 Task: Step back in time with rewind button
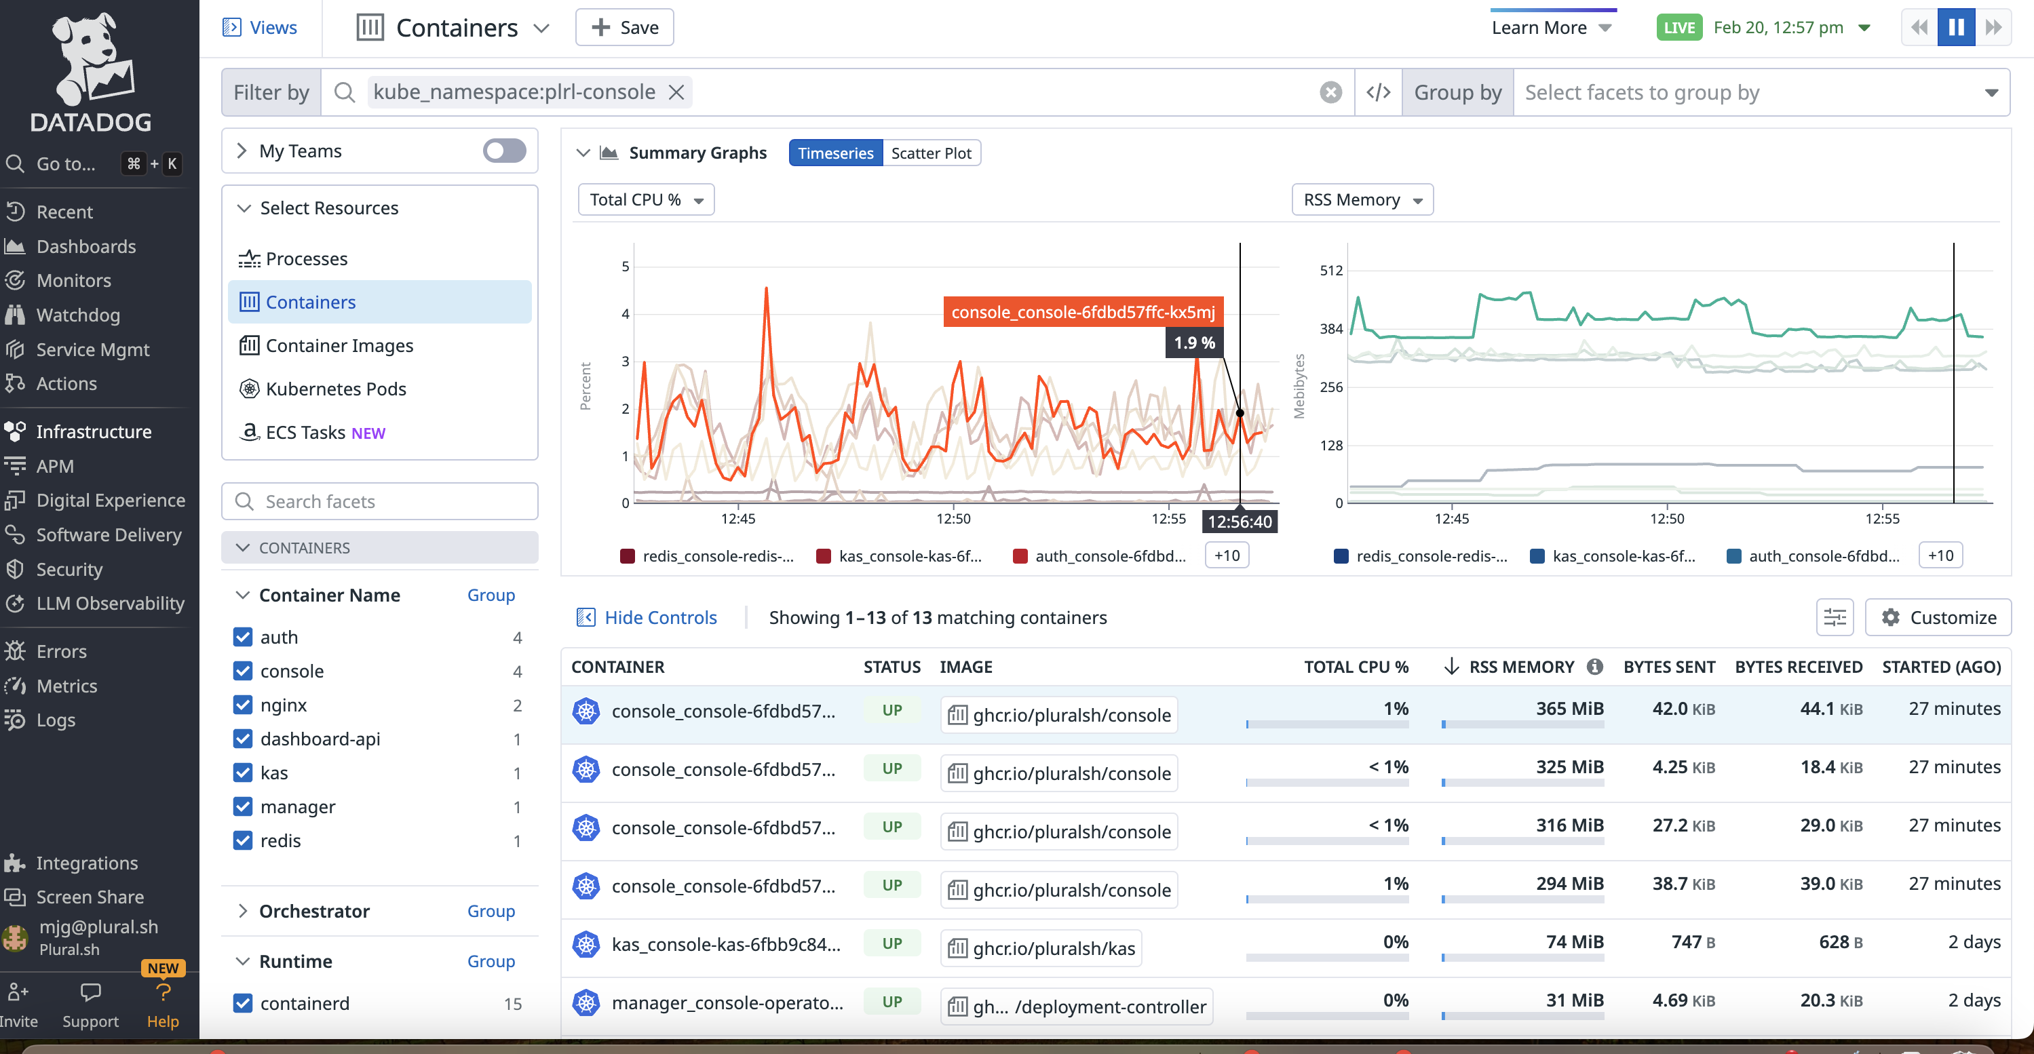coord(1919,28)
